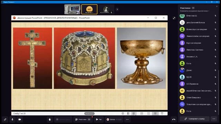Viewport: 221px width, 124px height.
Task: Click the copy link button under participants
Action: (x=194, y=119)
